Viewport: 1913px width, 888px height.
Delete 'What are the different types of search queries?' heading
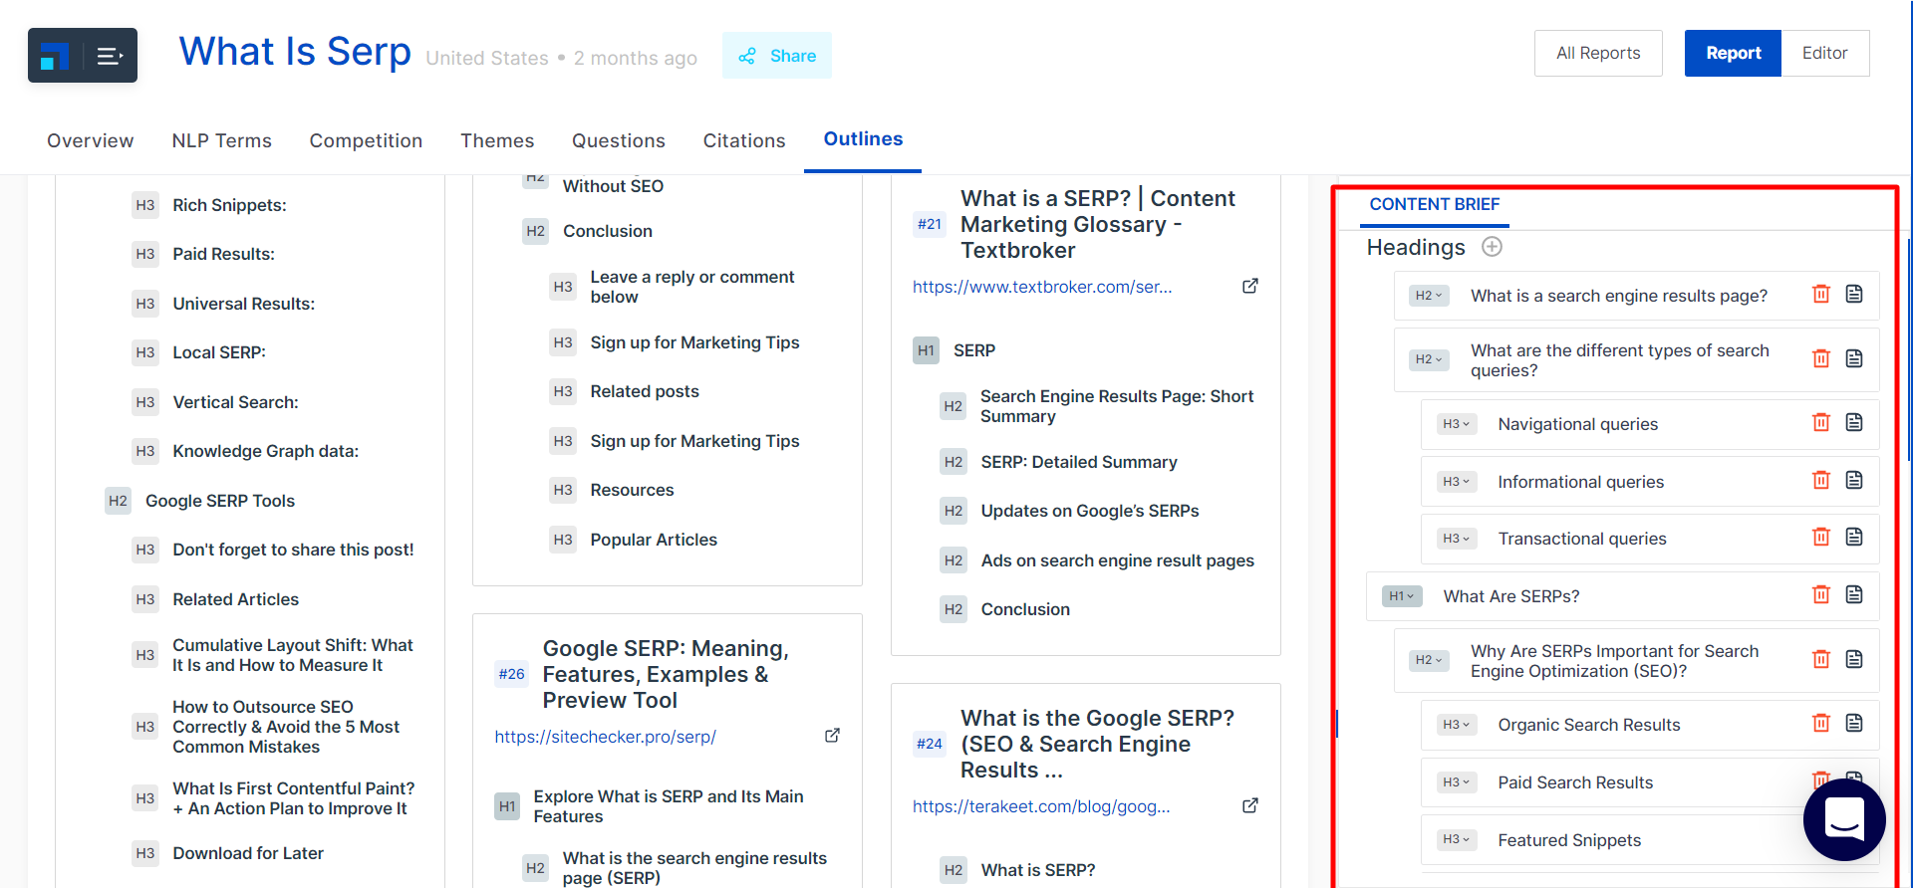pos(1821,358)
